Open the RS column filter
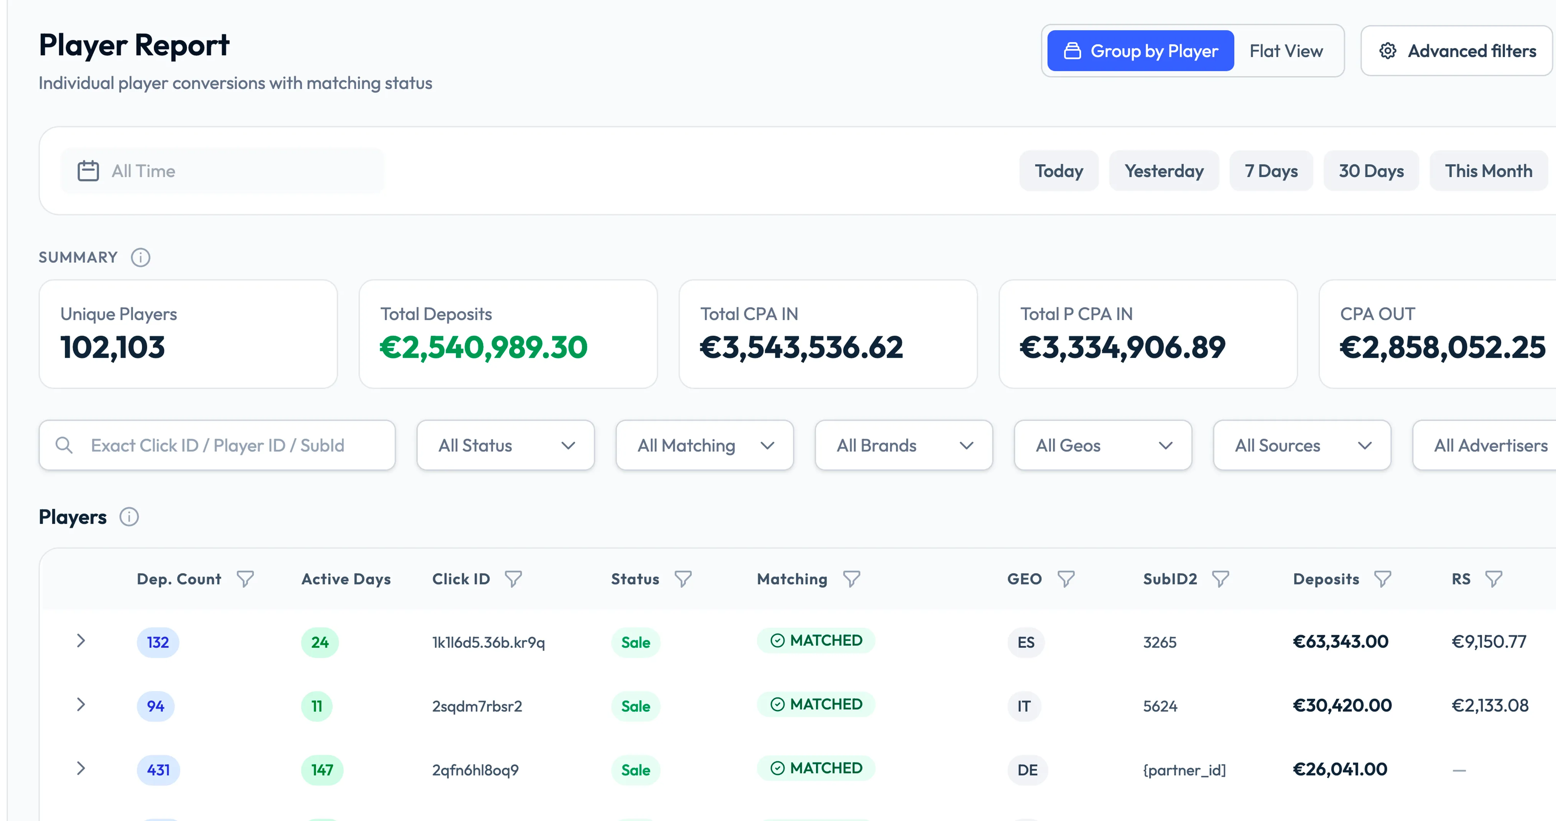The width and height of the screenshot is (1556, 821). click(1494, 579)
